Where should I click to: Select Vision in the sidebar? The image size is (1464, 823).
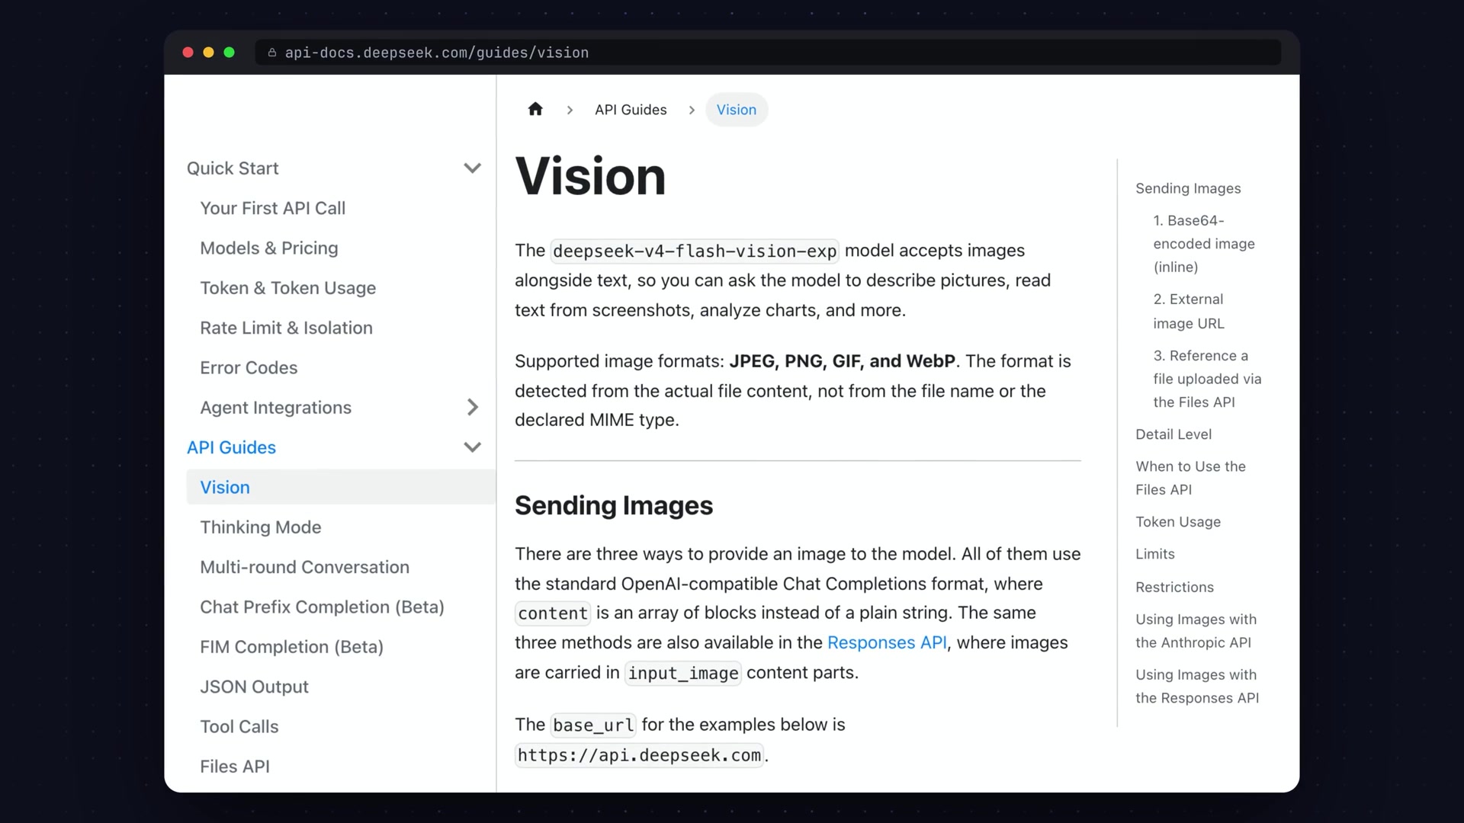[341, 487]
